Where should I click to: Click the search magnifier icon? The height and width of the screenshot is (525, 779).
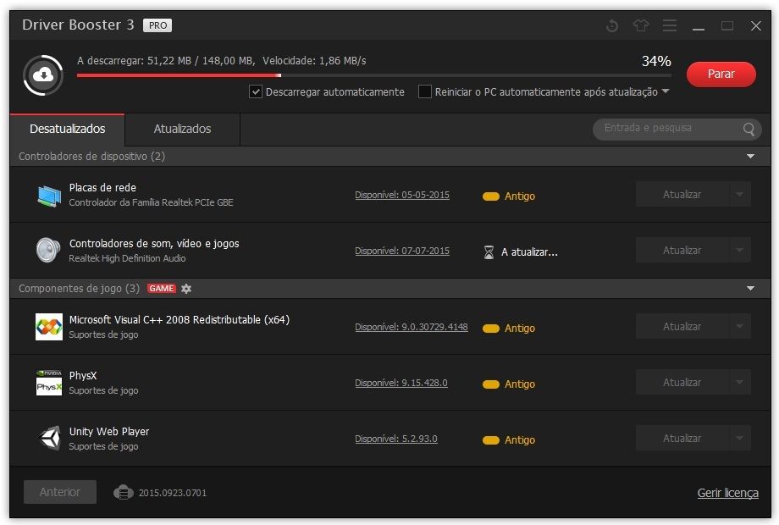tap(749, 129)
